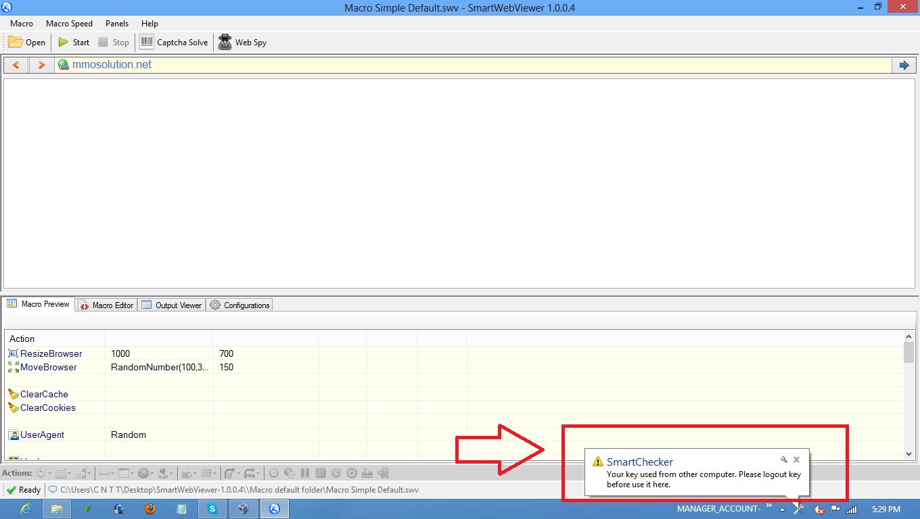Show hidden tray icons with the up arrow
The image size is (920, 519).
click(782, 509)
